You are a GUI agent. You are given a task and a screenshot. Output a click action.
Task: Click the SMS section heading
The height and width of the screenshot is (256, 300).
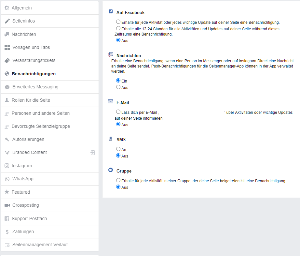pos(121,140)
